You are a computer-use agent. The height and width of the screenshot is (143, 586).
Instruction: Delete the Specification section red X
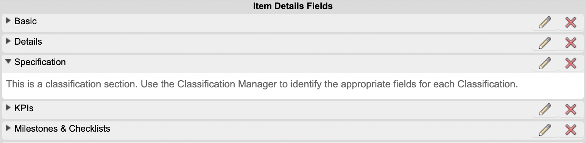pos(570,64)
